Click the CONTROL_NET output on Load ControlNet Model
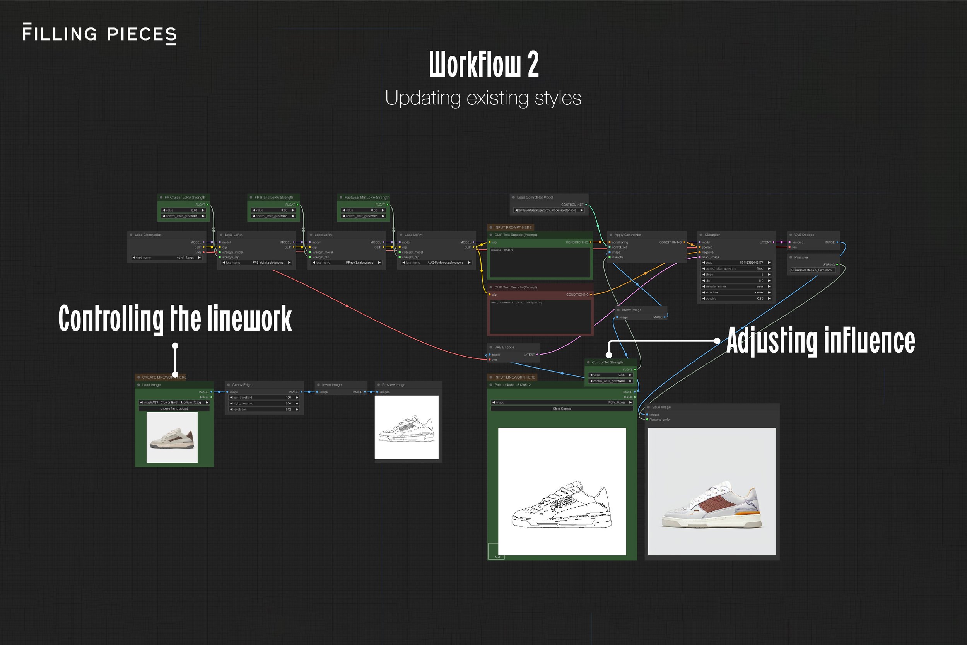Image resolution: width=967 pixels, height=645 pixels. 586,205
